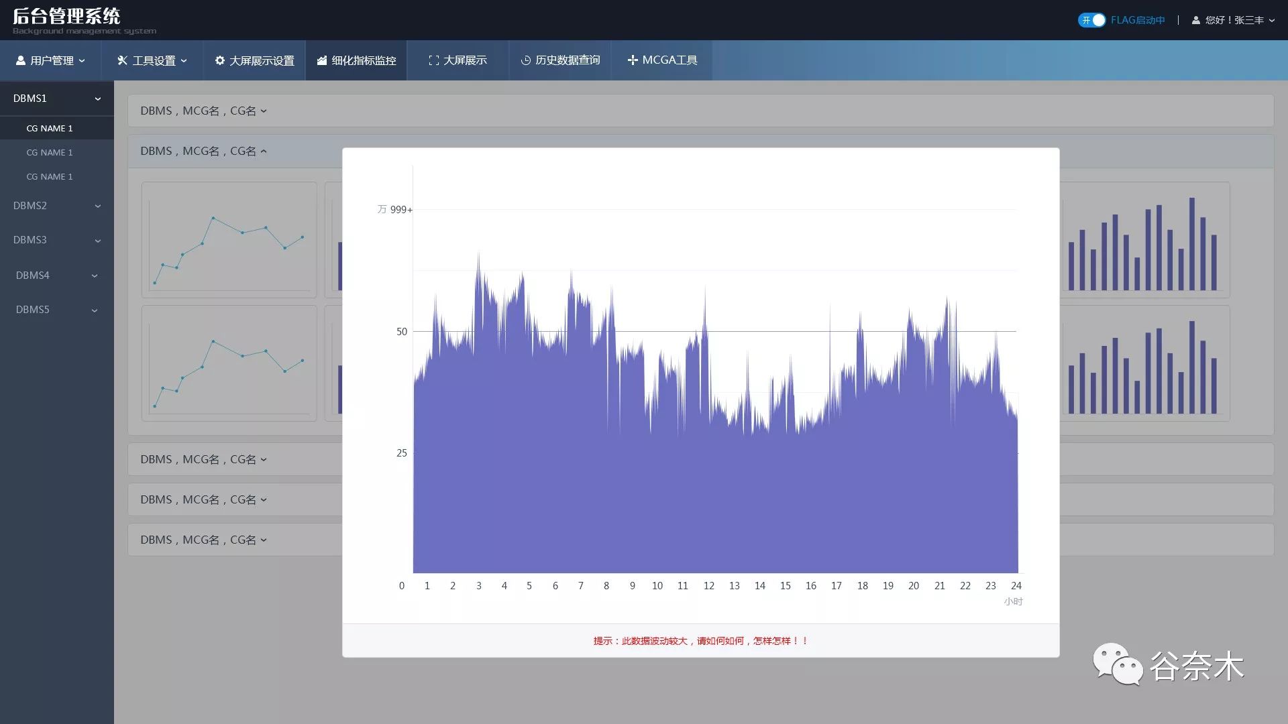Viewport: 1288px width, 724px height.
Task: Click 工具设置 dropdown icon
Action: (x=184, y=60)
